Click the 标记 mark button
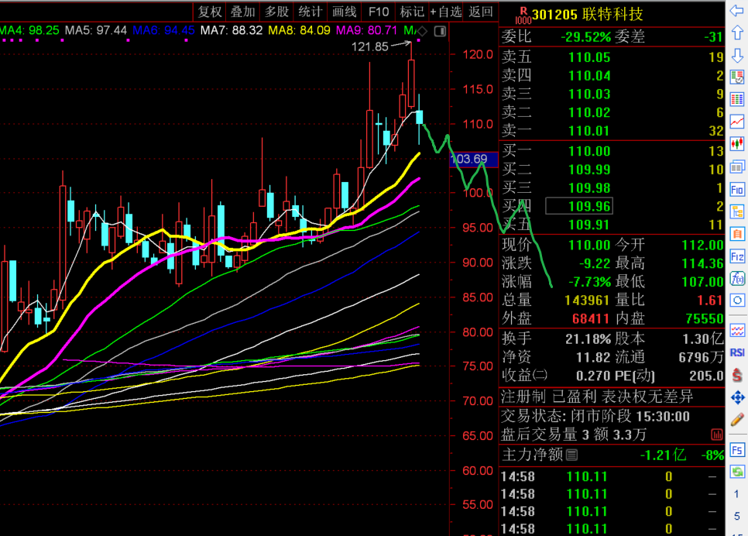This screenshot has height=536, width=748. point(412,12)
